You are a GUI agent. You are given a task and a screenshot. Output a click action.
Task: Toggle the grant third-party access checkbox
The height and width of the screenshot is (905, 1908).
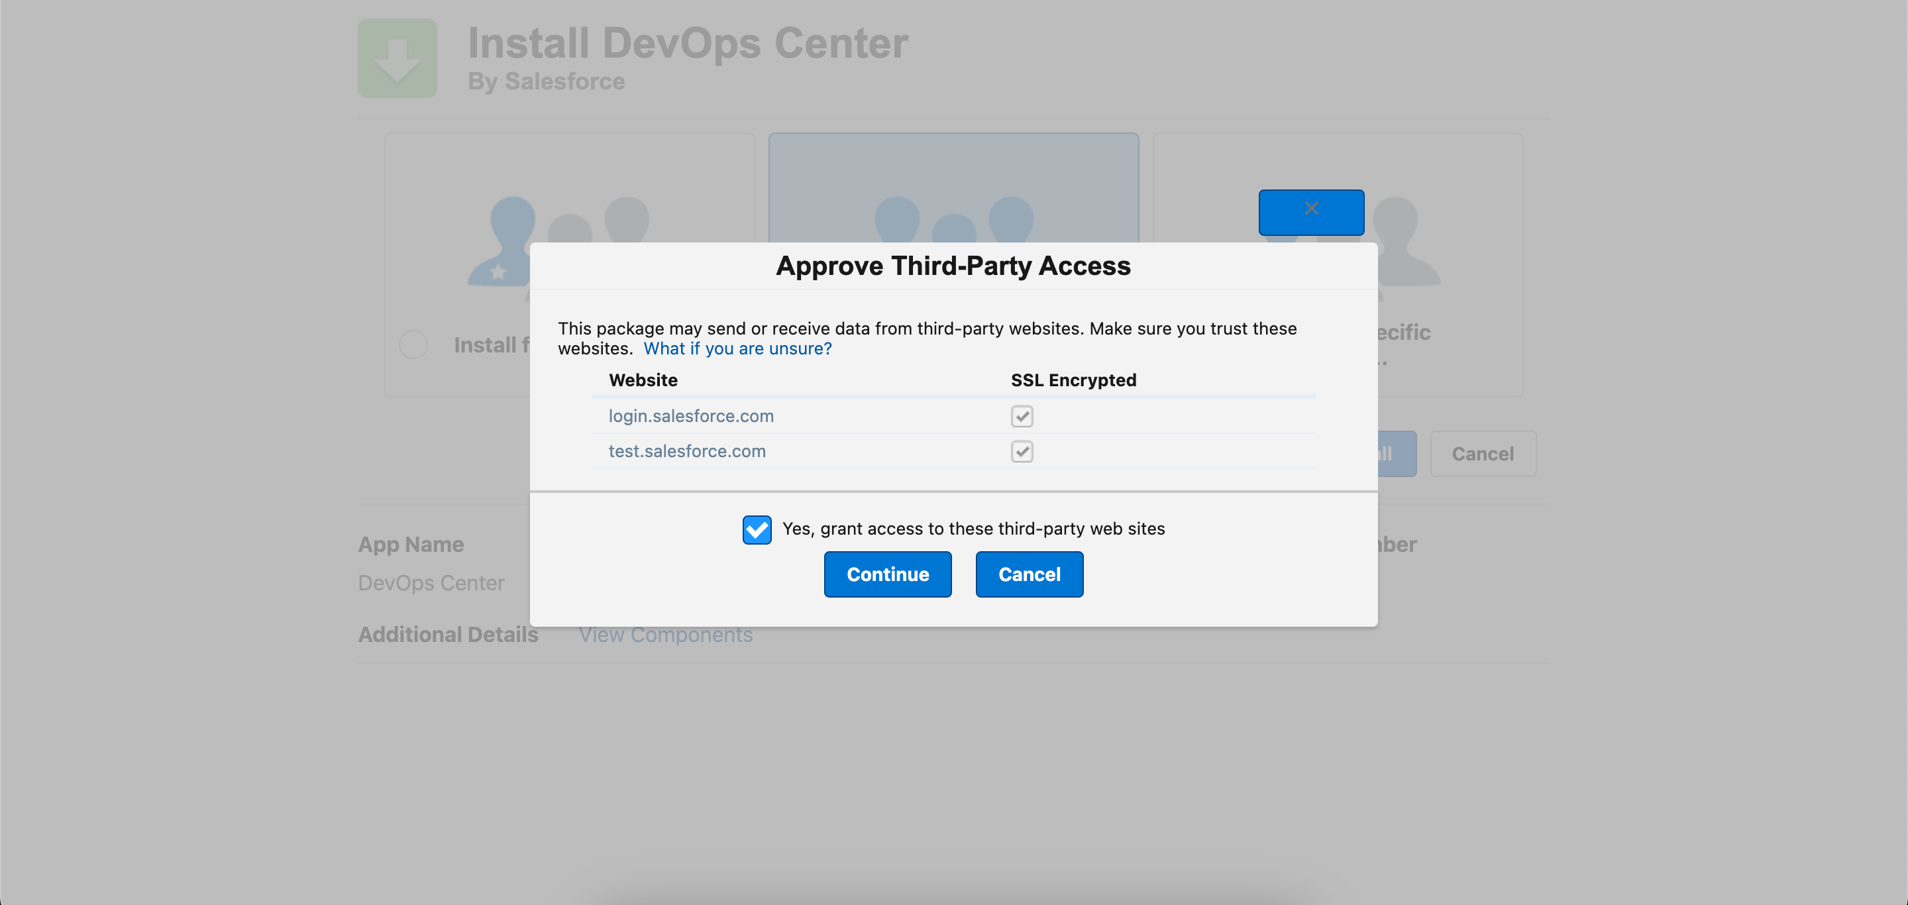click(x=756, y=529)
